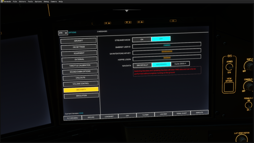Open the Camera menu
Viewport: 254px width, 143px height.
pos(54,2)
